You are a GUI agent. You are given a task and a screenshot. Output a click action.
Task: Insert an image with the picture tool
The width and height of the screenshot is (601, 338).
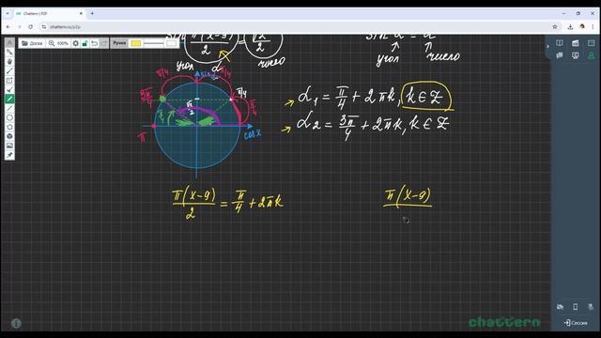point(9,146)
